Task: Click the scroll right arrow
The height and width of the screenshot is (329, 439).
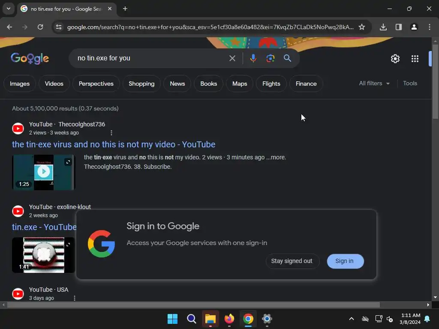Action: (428, 305)
